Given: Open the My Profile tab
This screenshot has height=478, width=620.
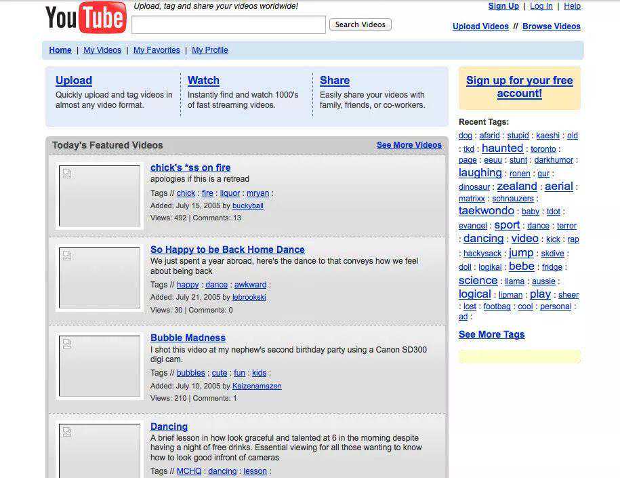Looking at the screenshot, I should coord(210,50).
